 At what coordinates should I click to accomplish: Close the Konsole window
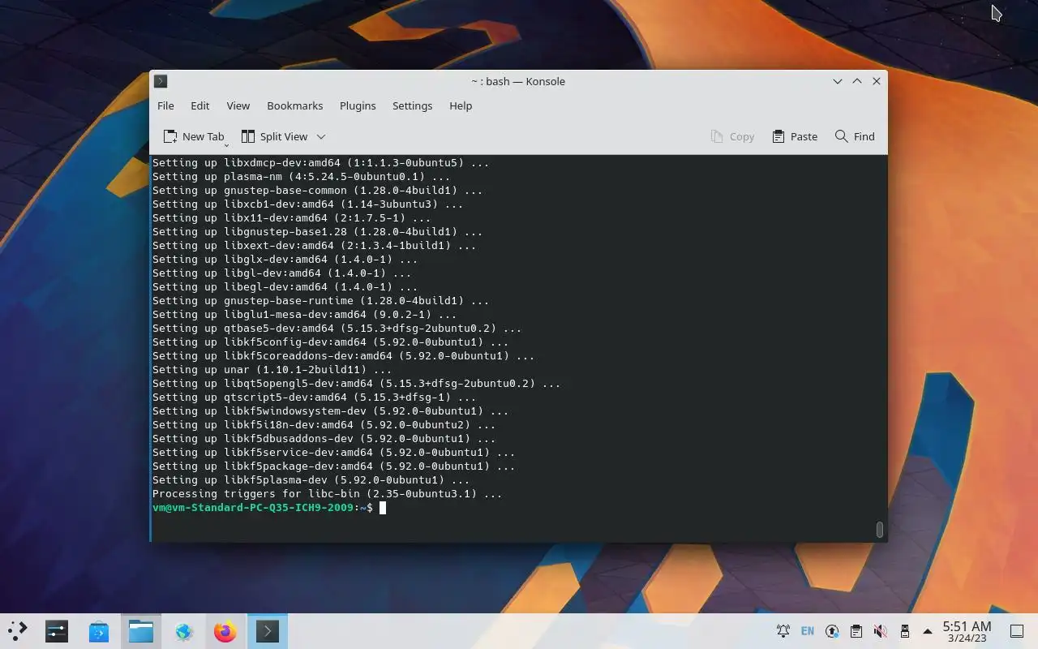877,81
